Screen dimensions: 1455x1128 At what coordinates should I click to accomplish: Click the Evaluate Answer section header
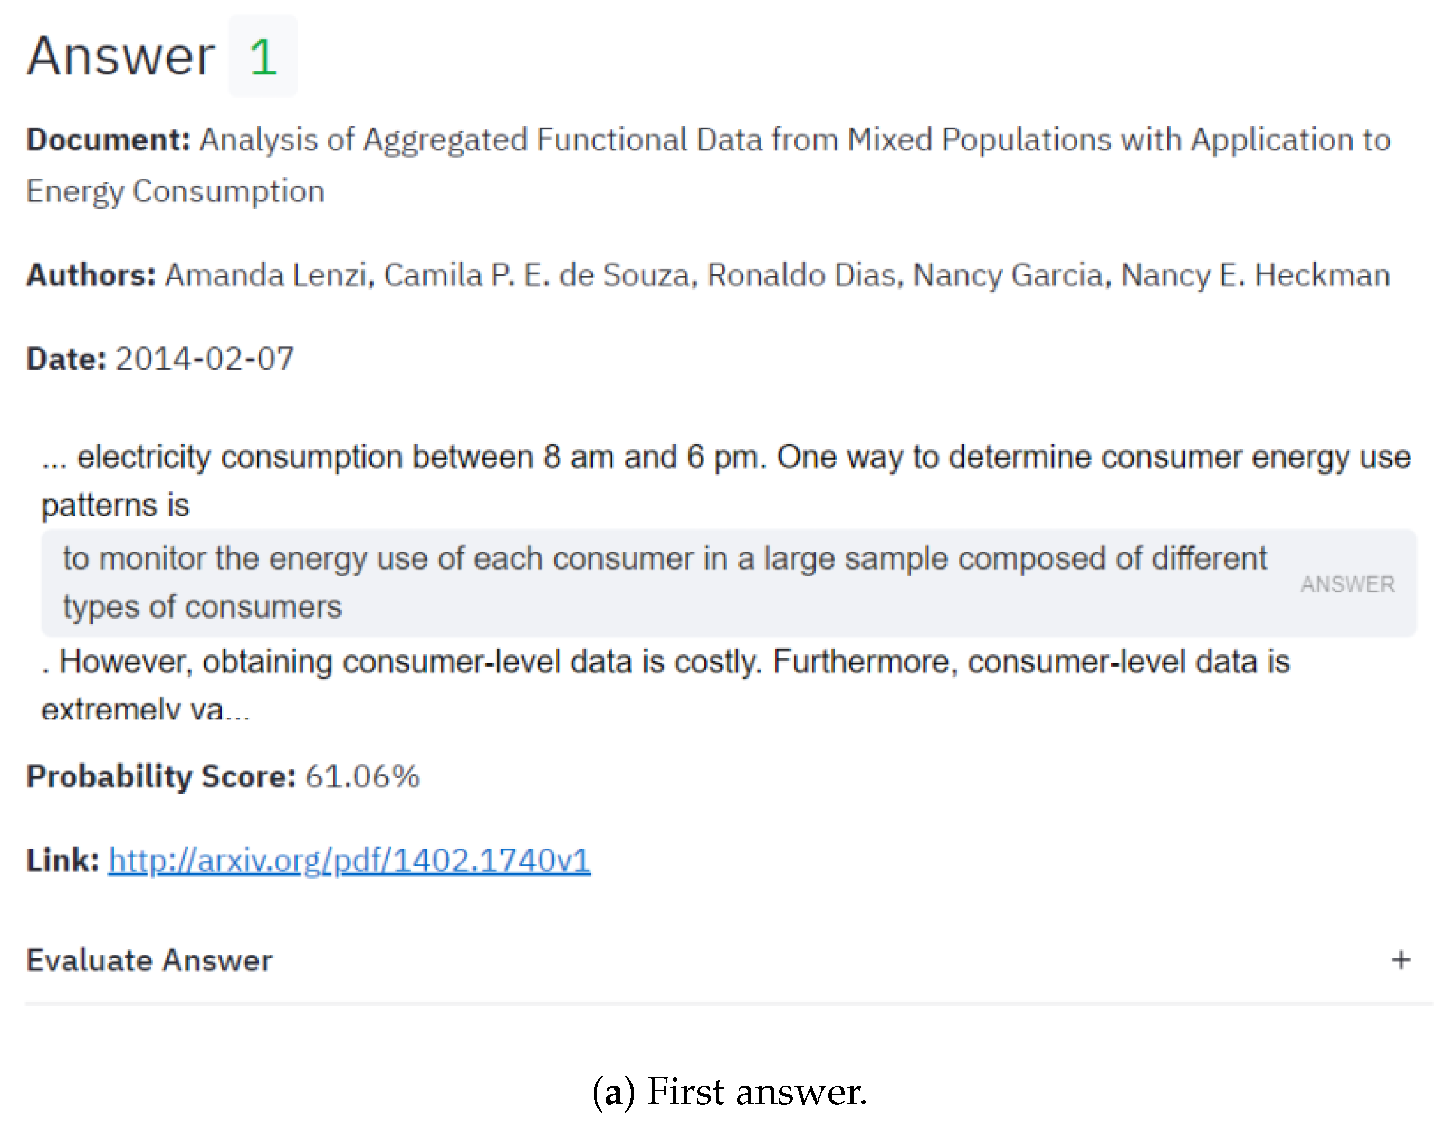(x=149, y=960)
